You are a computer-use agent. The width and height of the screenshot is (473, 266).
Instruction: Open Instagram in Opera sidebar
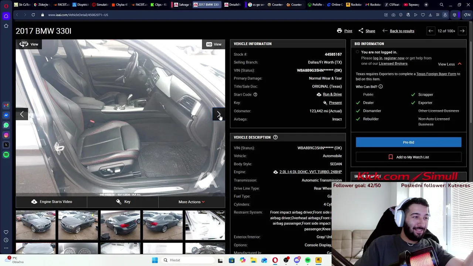6,135
